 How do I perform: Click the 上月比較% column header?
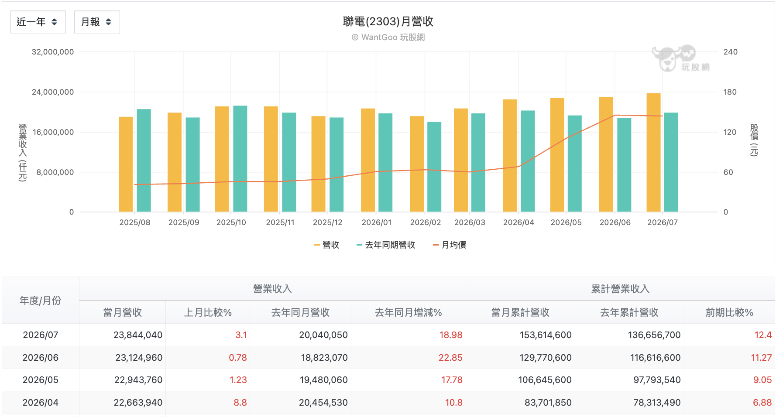pos(208,312)
